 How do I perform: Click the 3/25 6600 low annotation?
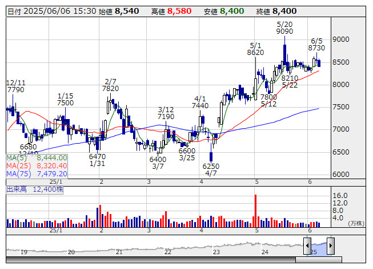(187, 154)
